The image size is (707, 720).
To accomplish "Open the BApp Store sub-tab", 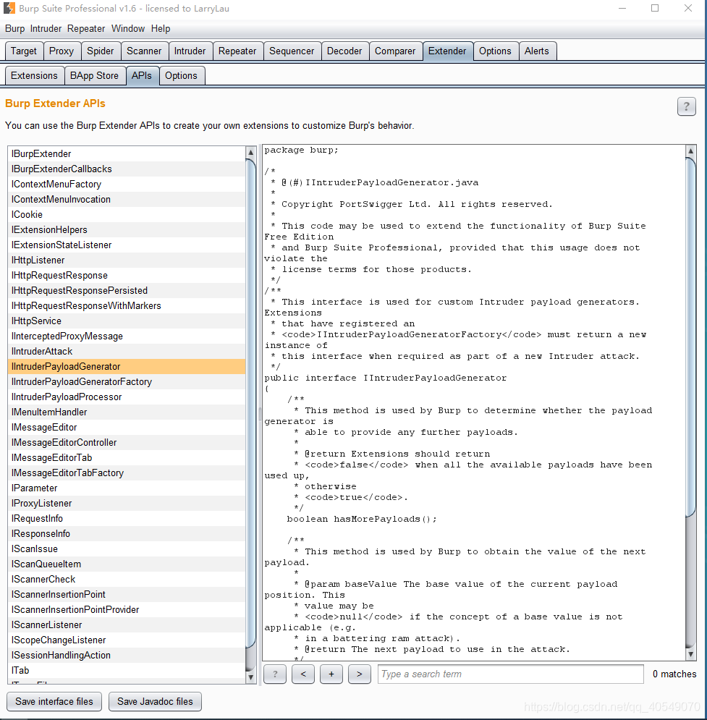I will pos(95,76).
